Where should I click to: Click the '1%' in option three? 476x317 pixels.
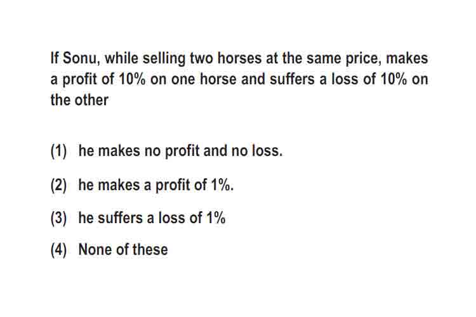(216, 218)
